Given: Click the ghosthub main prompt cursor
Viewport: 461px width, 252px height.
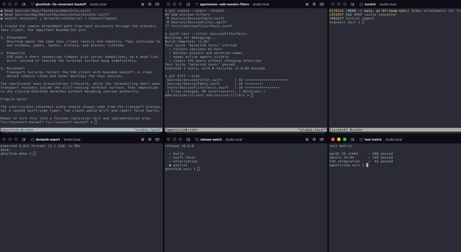Looking at the screenshot, I should point(199,169).
